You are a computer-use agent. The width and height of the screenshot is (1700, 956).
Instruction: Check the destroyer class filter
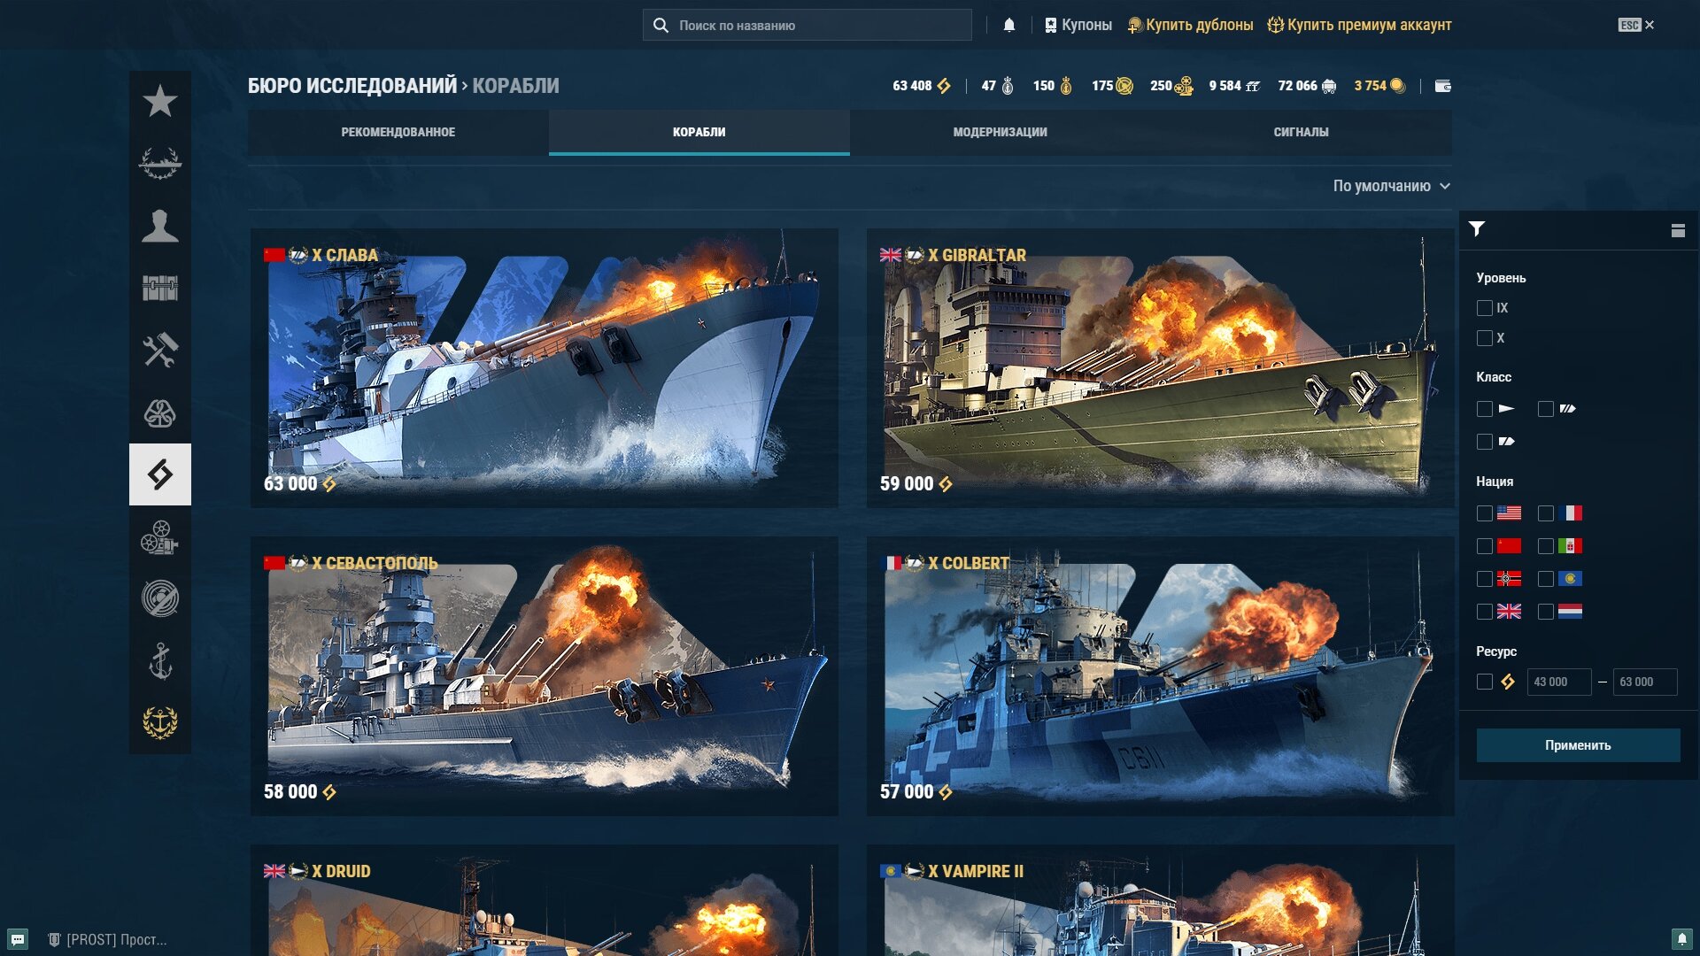tap(1485, 409)
